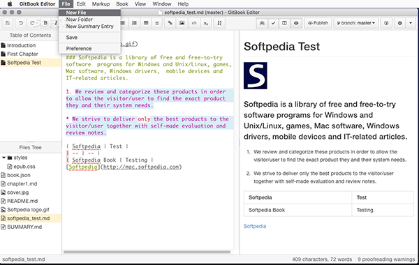Open the Help menu
The height and width of the screenshot is (265, 419).
[x=183, y=4]
